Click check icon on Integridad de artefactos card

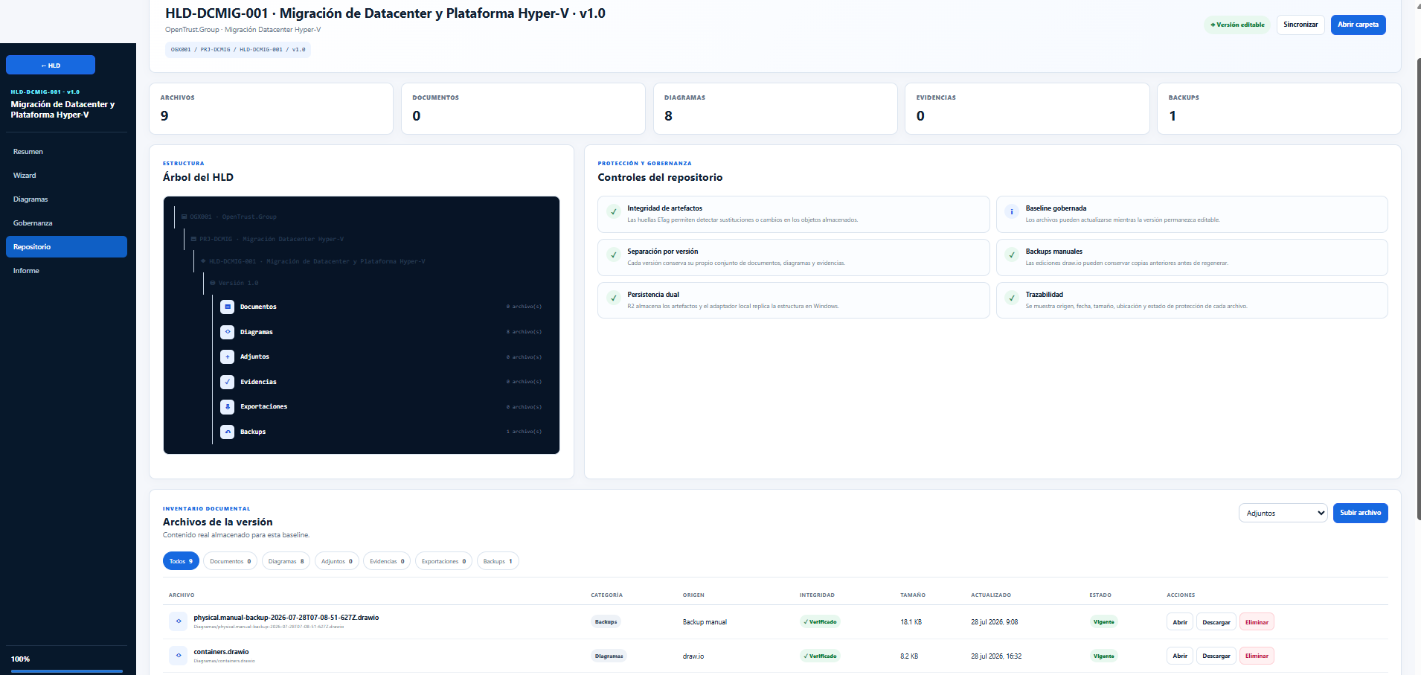pyautogui.click(x=614, y=211)
